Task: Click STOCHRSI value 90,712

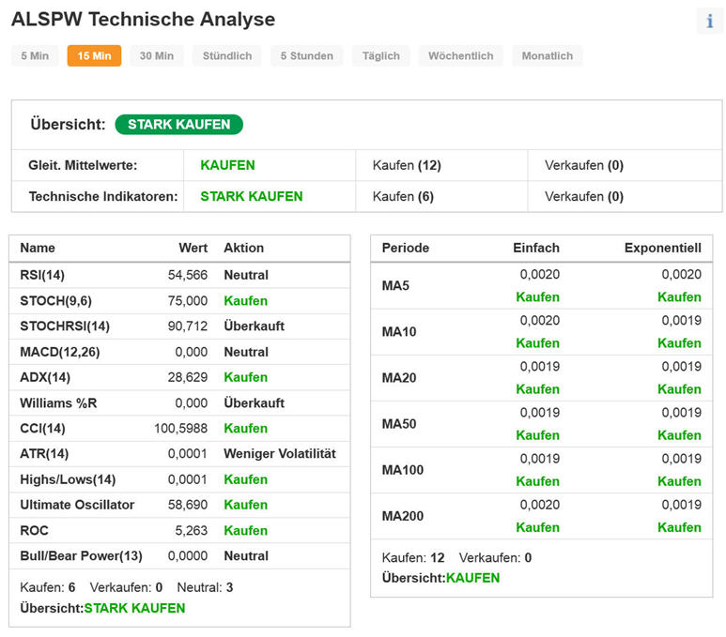Action: [188, 326]
